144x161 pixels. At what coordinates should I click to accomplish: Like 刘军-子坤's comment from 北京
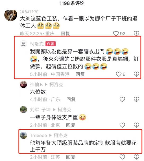pyautogui.click(x=122, y=125)
